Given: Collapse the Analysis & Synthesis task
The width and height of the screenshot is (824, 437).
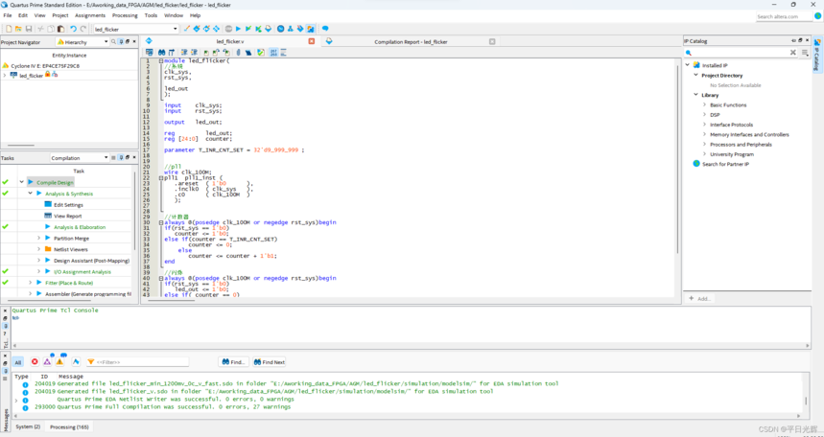Looking at the screenshot, I should [30, 194].
